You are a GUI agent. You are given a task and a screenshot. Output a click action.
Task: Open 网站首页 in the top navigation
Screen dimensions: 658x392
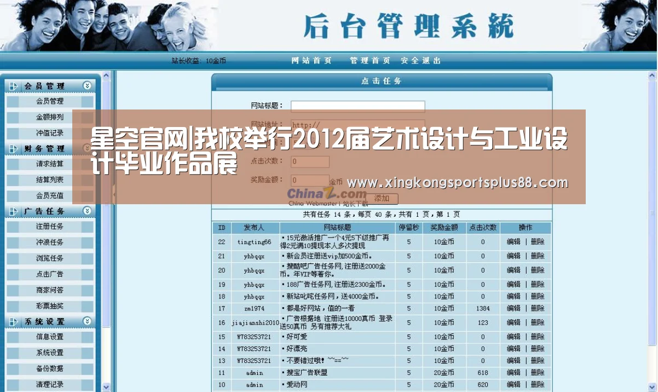[x=311, y=61]
